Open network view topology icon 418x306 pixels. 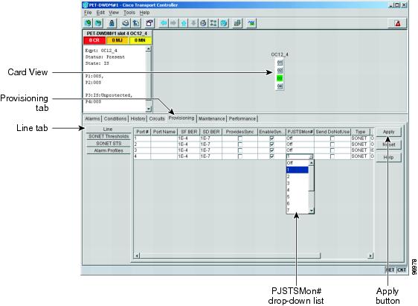click(213, 24)
